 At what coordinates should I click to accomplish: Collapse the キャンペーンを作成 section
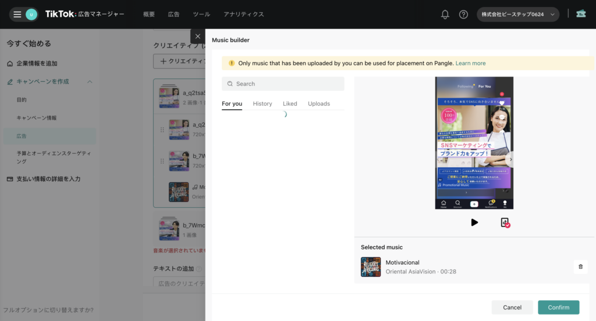[90, 81]
